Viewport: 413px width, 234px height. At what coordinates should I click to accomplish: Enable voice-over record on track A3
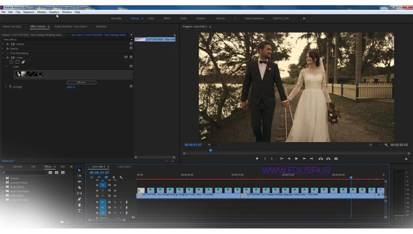click(x=126, y=213)
